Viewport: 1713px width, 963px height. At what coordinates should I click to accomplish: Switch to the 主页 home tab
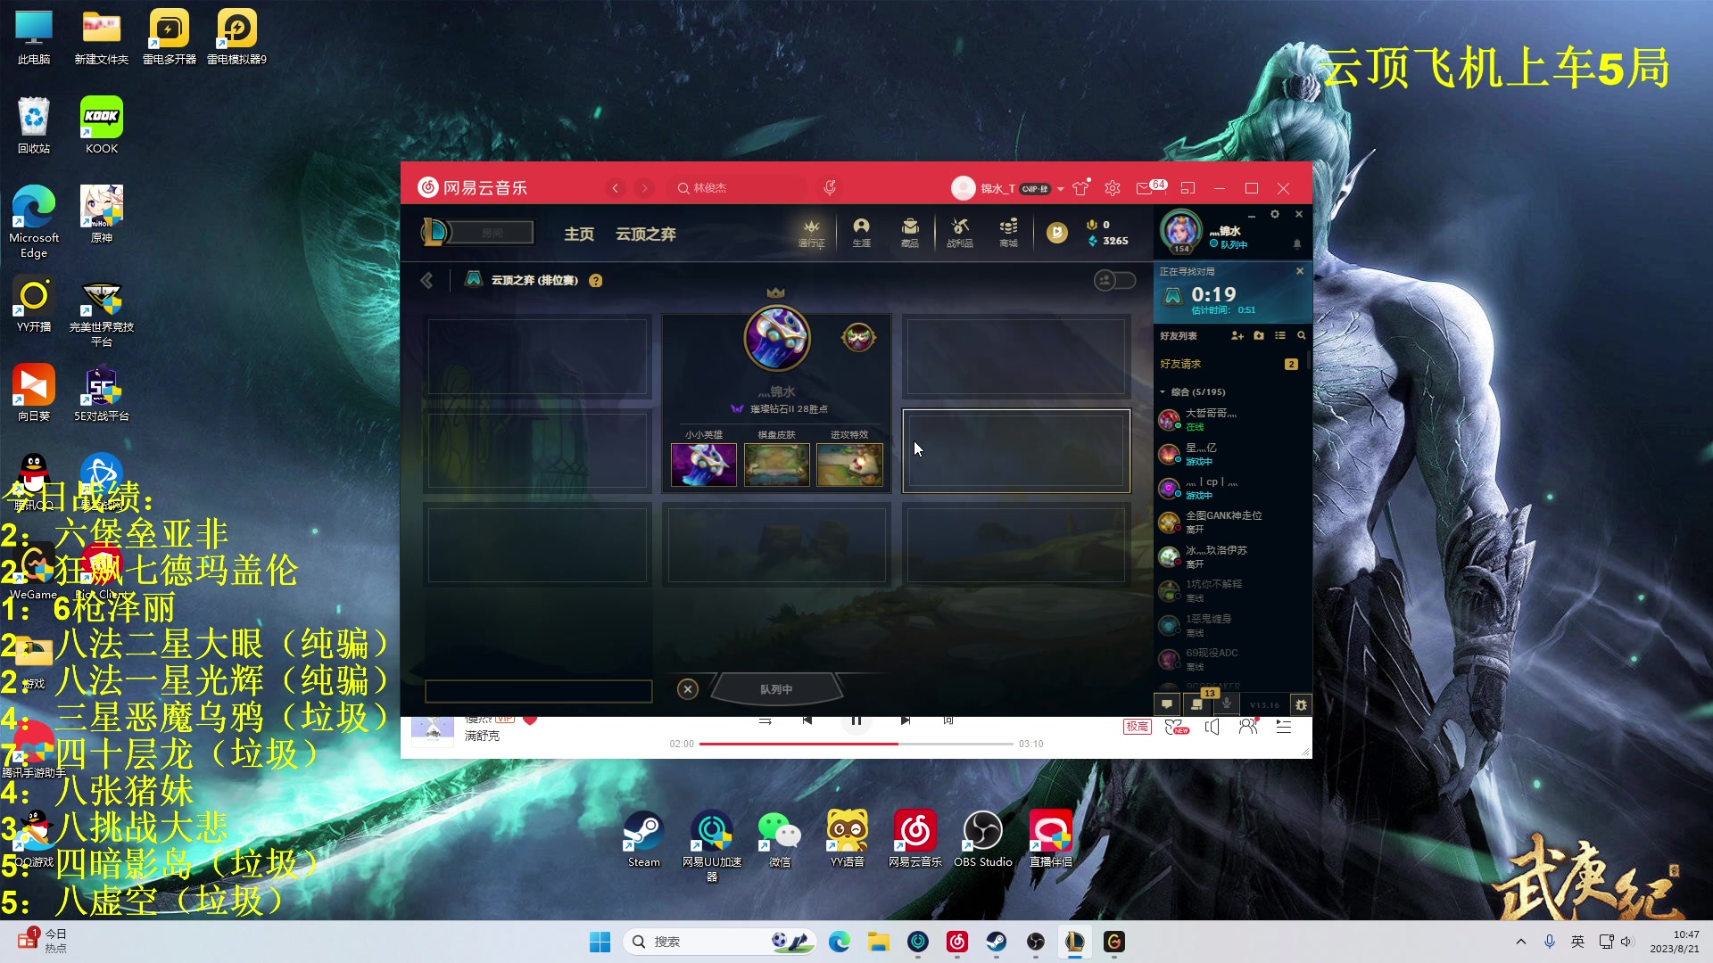click(x=578, y=234)
